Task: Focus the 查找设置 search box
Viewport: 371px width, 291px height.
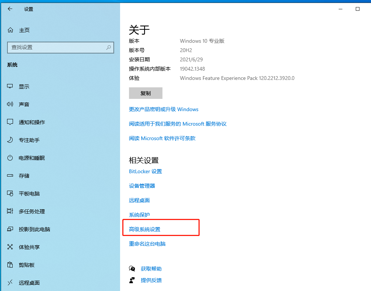Action: [61, 47]
